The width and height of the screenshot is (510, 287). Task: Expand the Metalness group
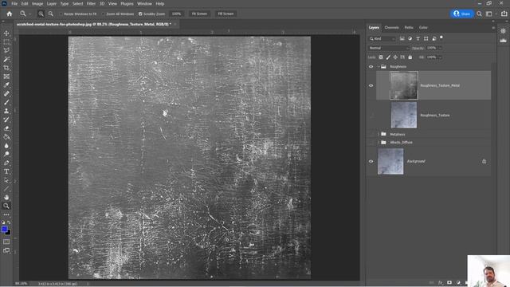coord(379,134)
